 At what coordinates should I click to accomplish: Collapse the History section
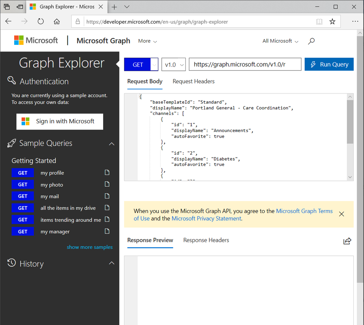tap(111, 263)
